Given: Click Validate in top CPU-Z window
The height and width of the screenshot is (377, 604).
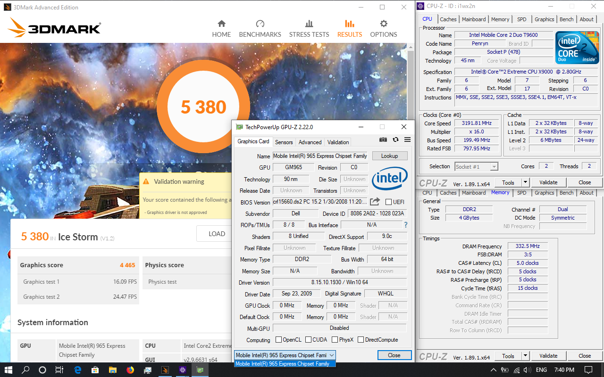Looking at the screenshot, I should pyautogui.click(x=548, y=182).
